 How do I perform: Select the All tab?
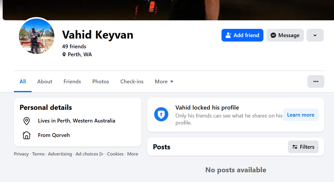click(23, 82)
